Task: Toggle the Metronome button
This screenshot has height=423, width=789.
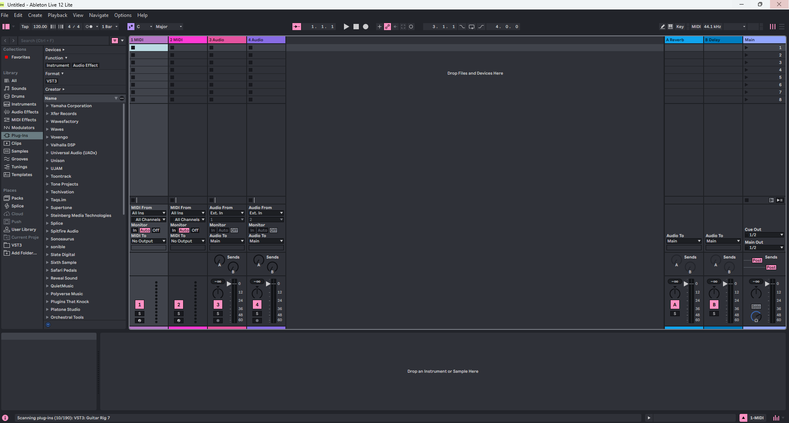Action: 89,26
